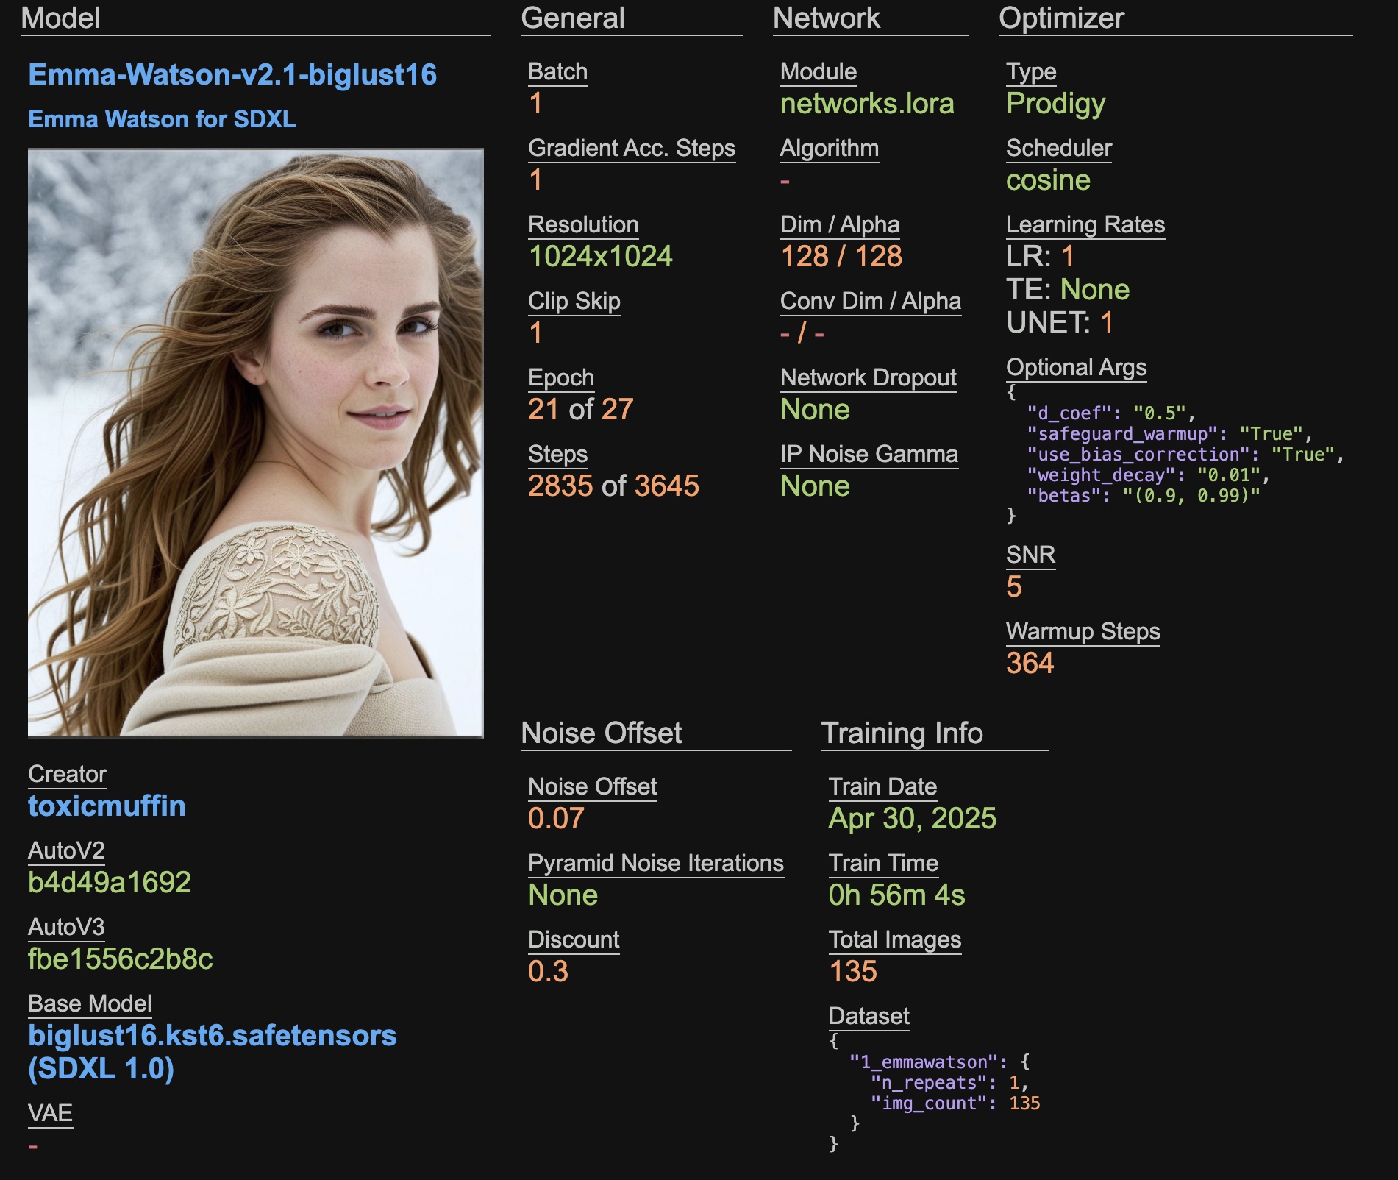
Task: Click the 'UNET: 1' learning rate line
Action: pos(1060,322)
